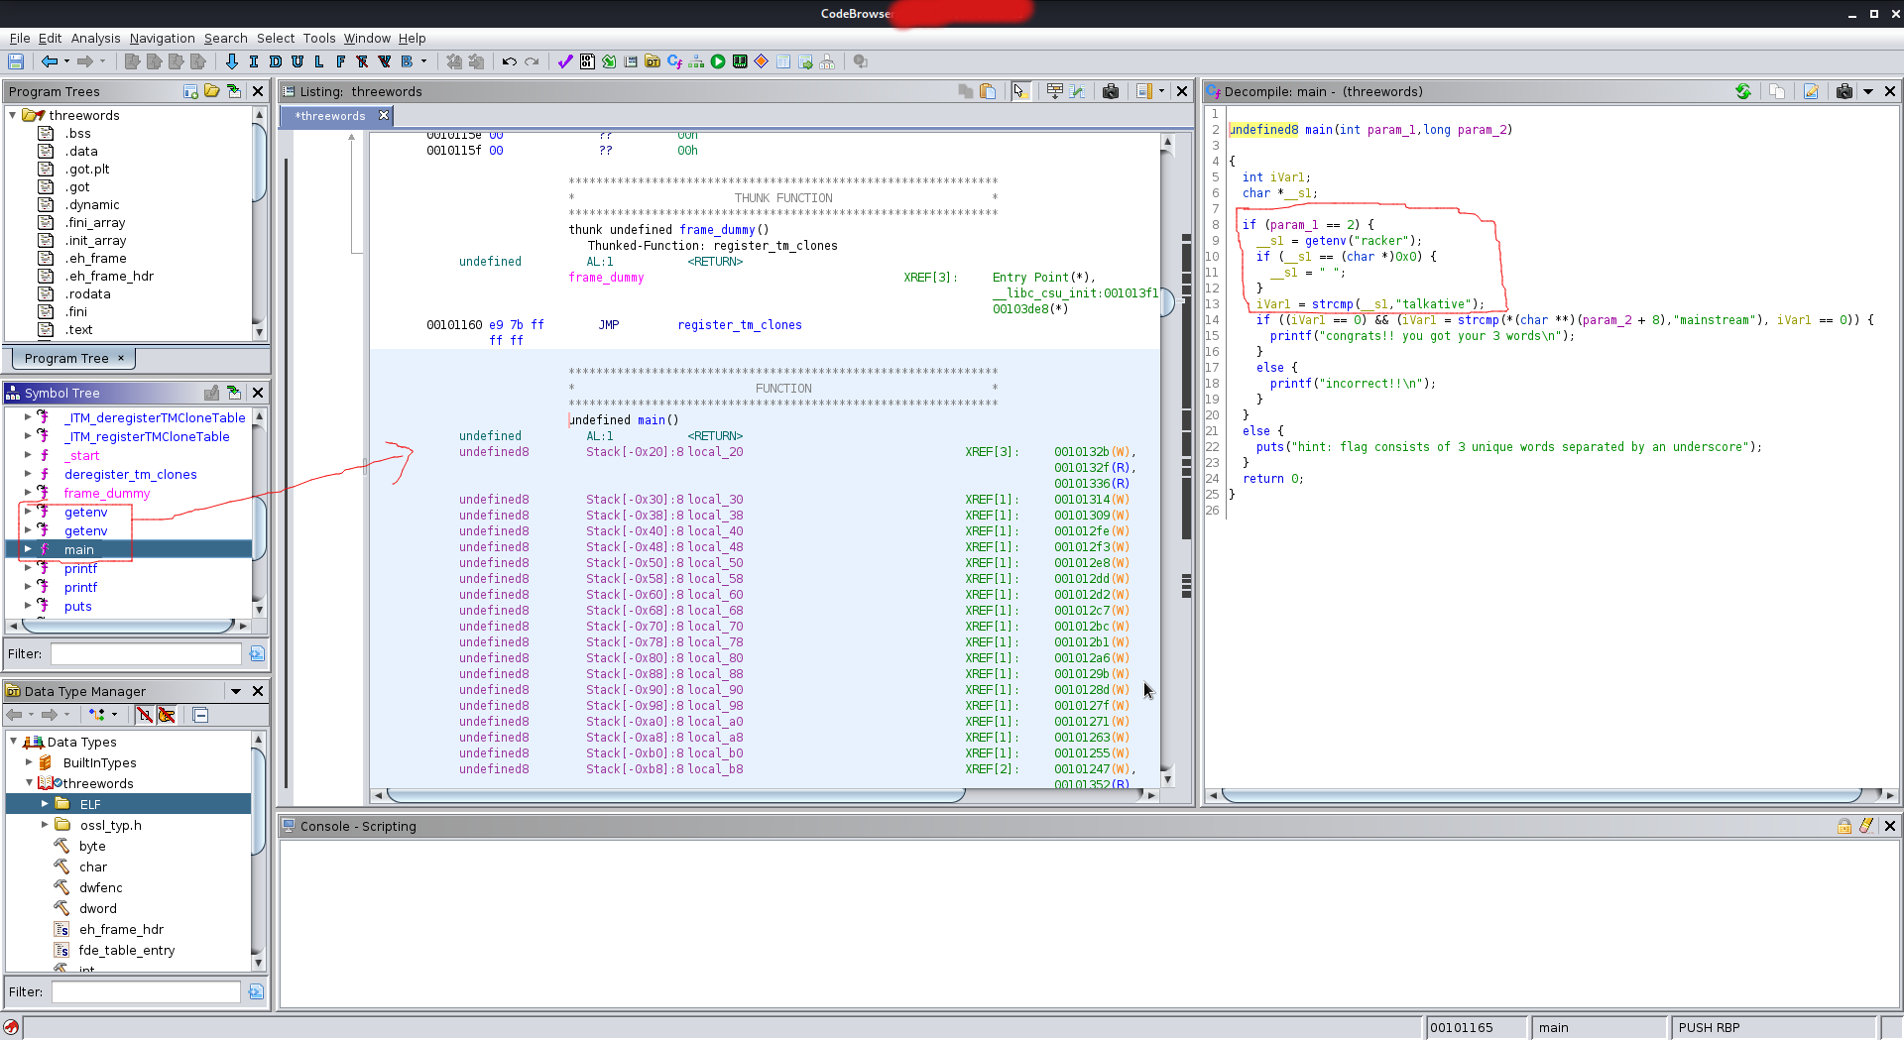Toggle the Listing field diff icon
This screenshot has width=1904, height=1040.
(x=1077, y=91)
